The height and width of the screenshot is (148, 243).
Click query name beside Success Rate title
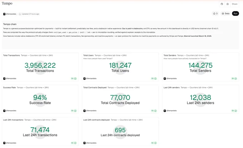[x=33, y=87]
